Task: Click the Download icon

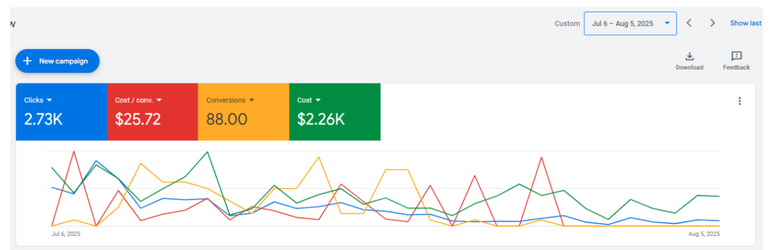Action: (x=689, y=57)
